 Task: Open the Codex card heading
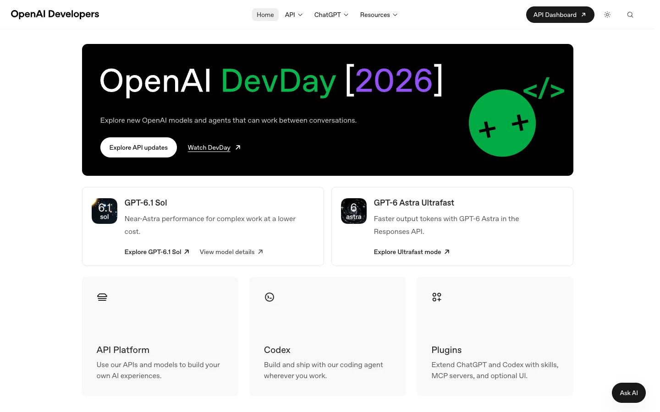click(277, 350)
